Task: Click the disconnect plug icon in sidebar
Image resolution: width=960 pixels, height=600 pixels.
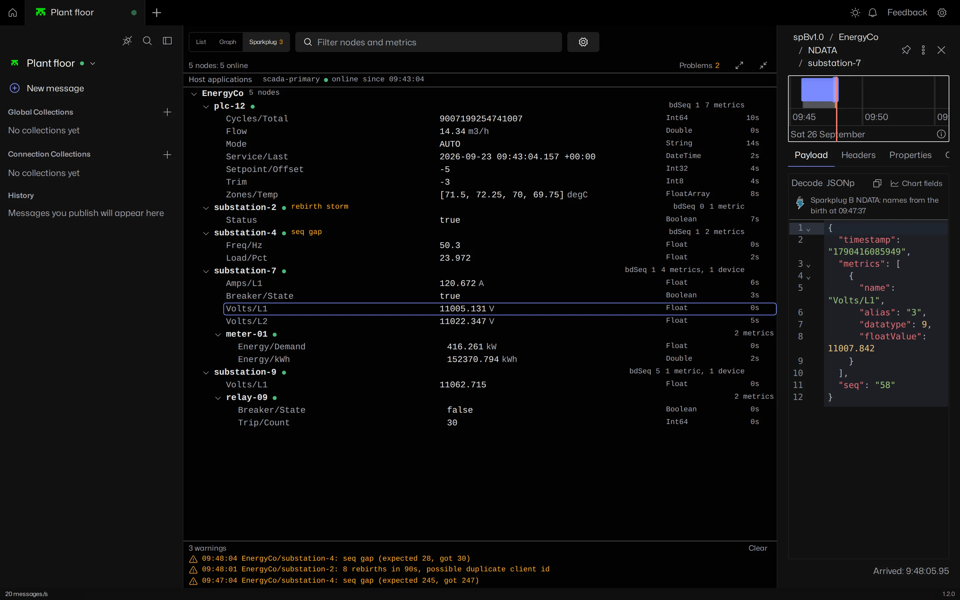Action: click(127, 40)
